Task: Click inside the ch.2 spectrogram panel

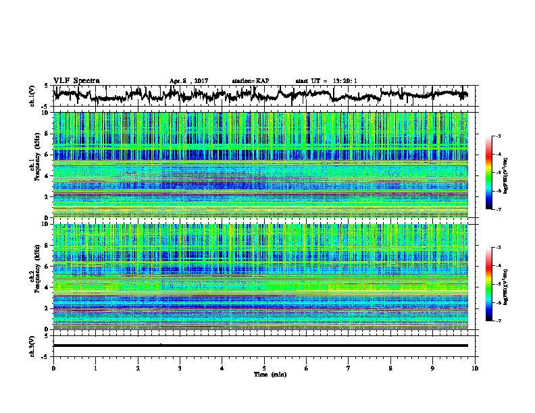Action: 261,277
